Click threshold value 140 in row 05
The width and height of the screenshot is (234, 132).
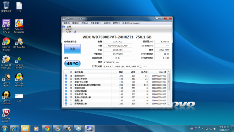[x=146, y=85]
